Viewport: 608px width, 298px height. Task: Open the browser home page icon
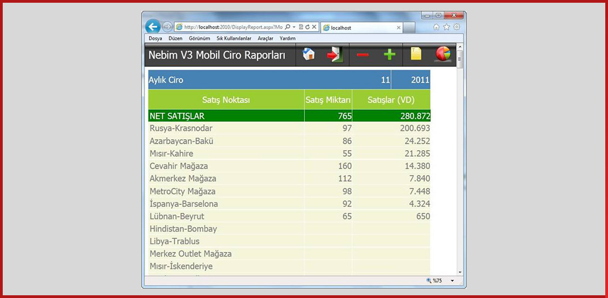[x=437, y=27]
